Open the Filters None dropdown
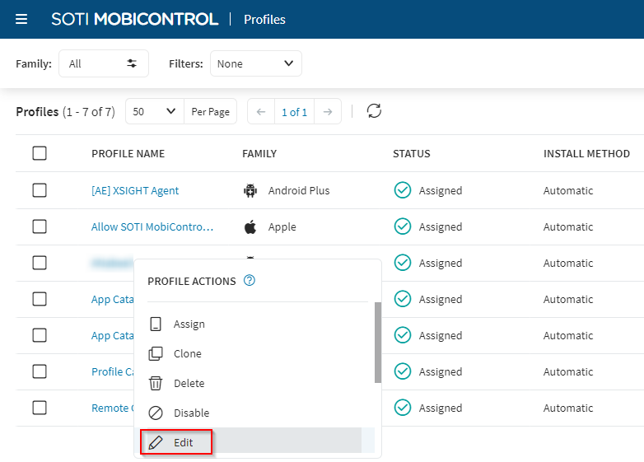 point(256,63)
